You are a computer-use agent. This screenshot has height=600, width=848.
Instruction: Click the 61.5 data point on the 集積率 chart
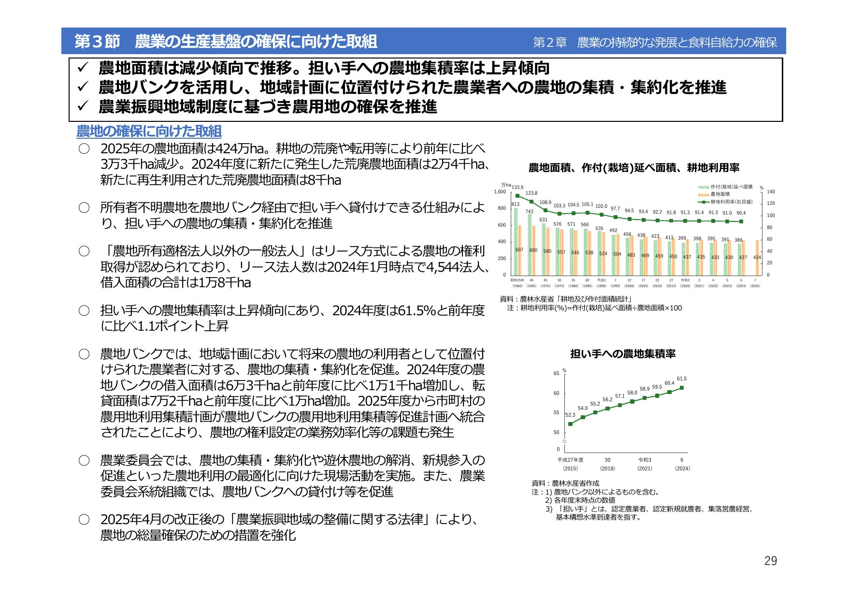coord(682,388)
